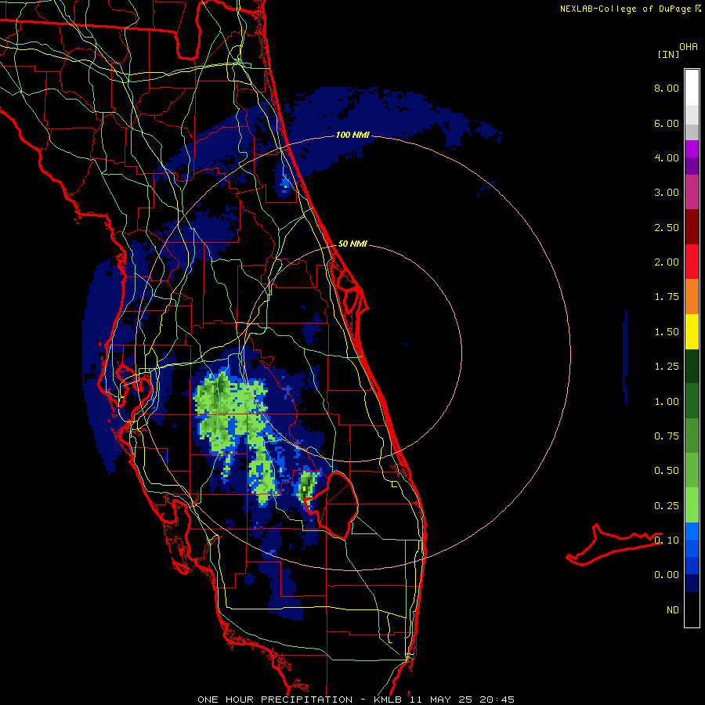Click the ONE HOUR PRECIPITATION KMLB title text
The width and height of the screenshot is (705, 705).
[356, 700]
